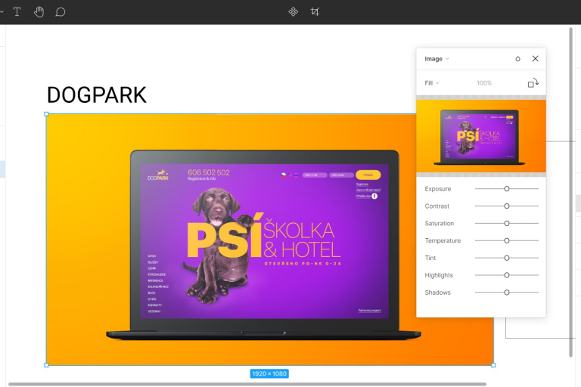Click the Tint slider handle
Screen dimensions: 581x387
pyautogui.click(x=507, y=258)
